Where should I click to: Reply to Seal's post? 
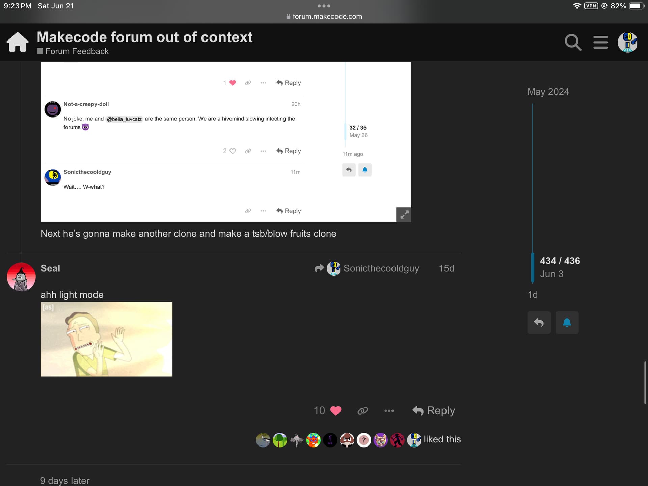(434, 411)
